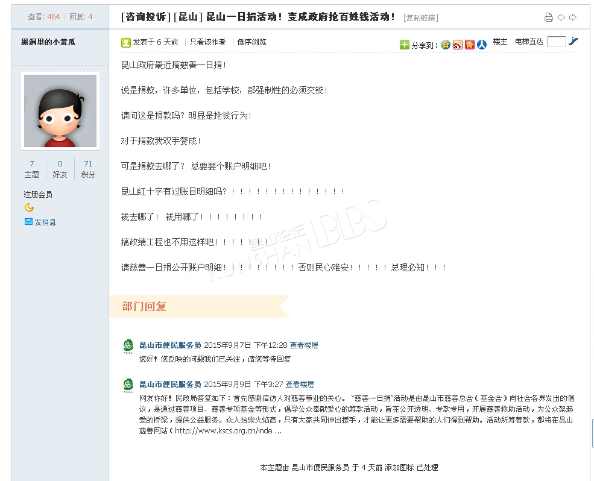The height and width of the screenshot is (481, 594).
Task: View the poster's 7 主题 count
Action: 32,169
